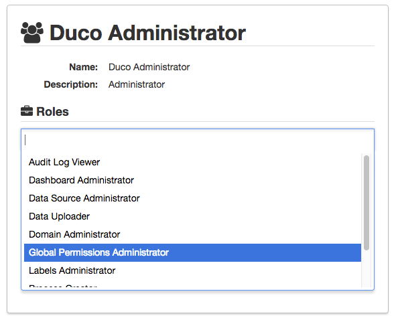Click empty panel area below roles dropdown
This screenshot has width=398, height=322.
coord(198,301)
